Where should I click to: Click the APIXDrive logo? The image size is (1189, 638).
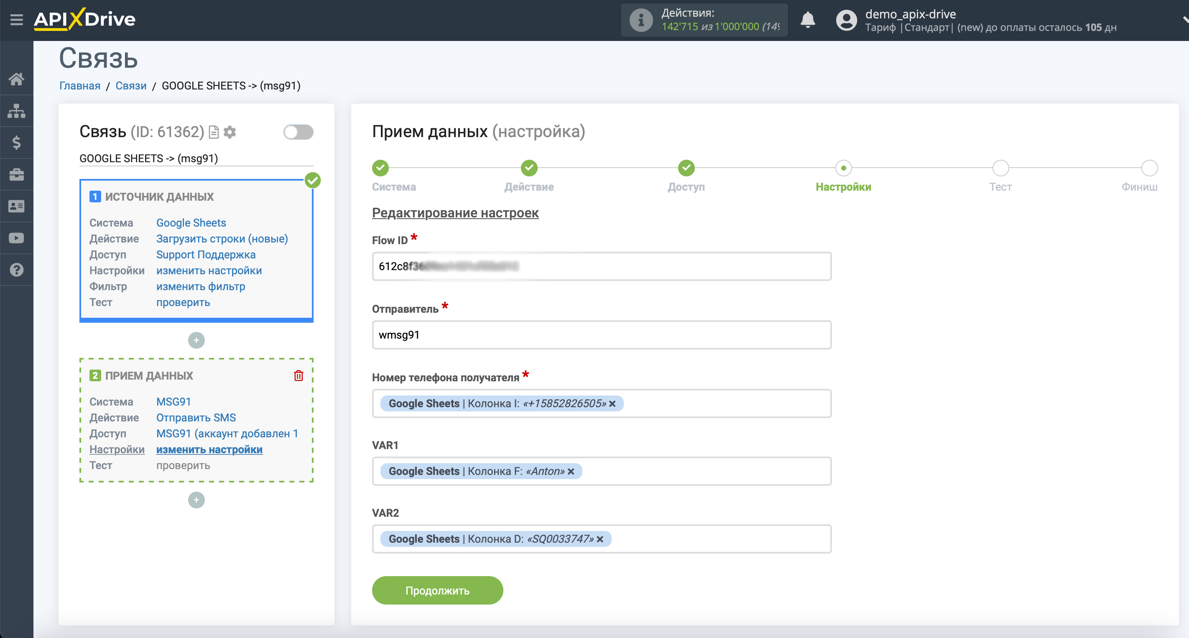click(x=84, y=19)
